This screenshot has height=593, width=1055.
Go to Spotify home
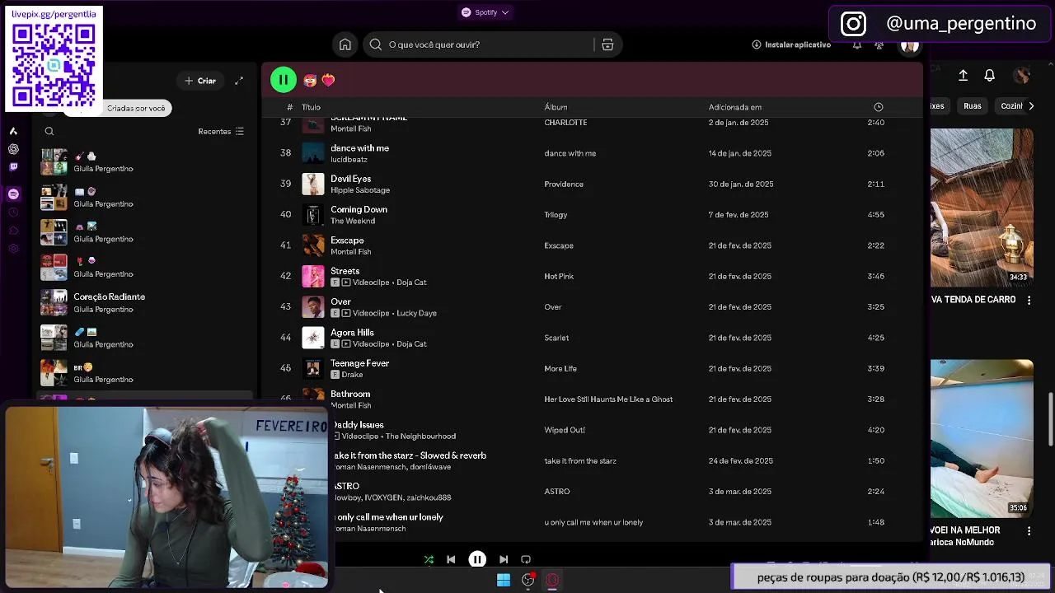(345, 44)
